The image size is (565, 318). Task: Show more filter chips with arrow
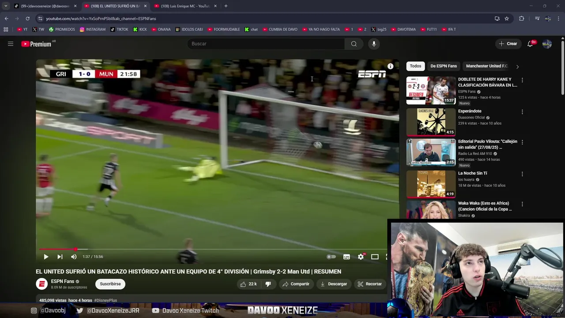(x=517, y=67)
